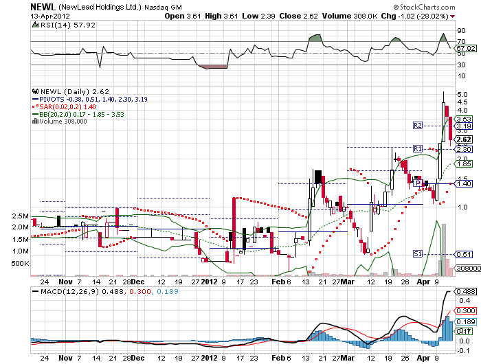The width and height of the screenshot is (481, 364).
Task: Click the 2012 label on price date axis
Action: (209, 282)
